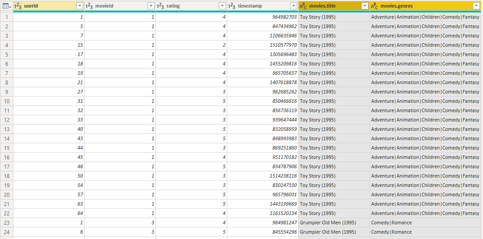Expand the rating column filter dropdown
This screenshot has height=239, width=483.
point(222,6)
